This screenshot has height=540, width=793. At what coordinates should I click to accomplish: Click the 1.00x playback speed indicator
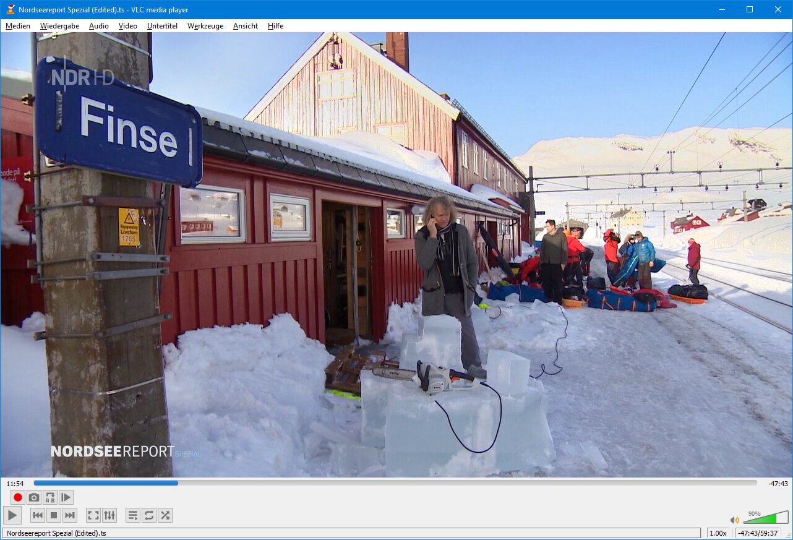tap(718, 533)
